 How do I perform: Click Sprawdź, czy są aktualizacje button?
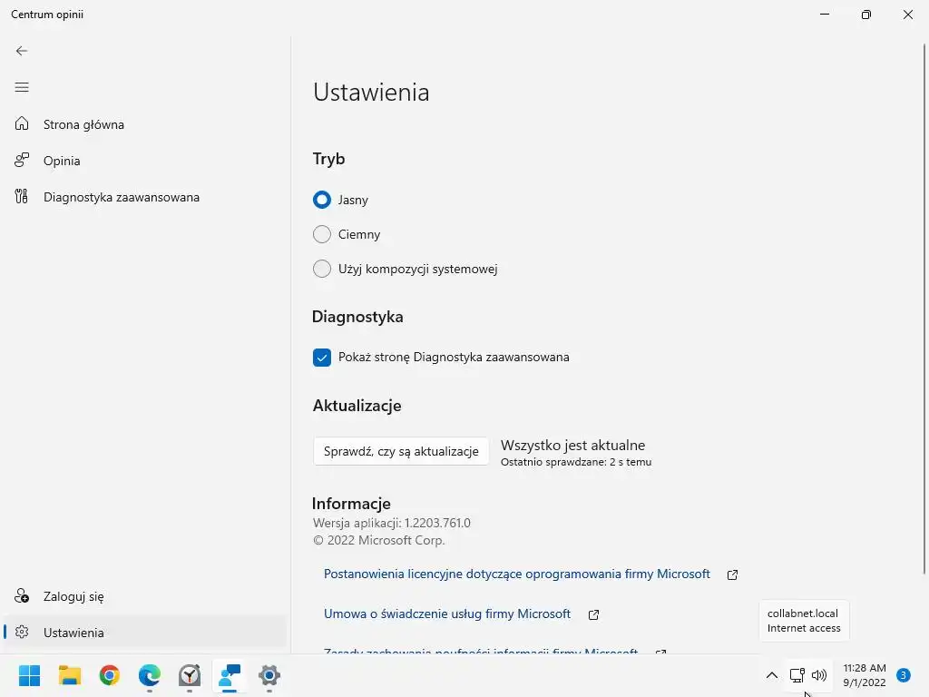point(401,451)
